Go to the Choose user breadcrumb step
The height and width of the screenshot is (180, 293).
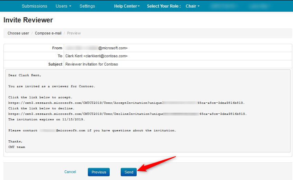point(18,33)
